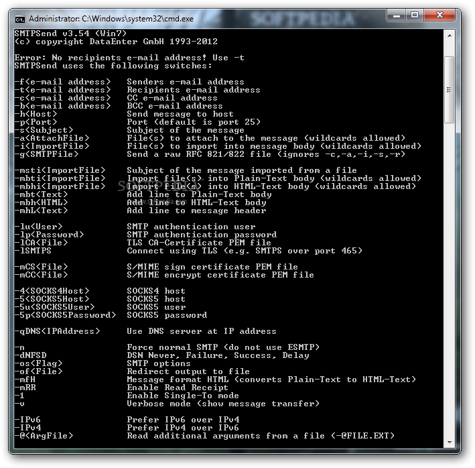
Task: Click the scrollbar up arrow
Action: pyautogui.click(x=450, y=36)
